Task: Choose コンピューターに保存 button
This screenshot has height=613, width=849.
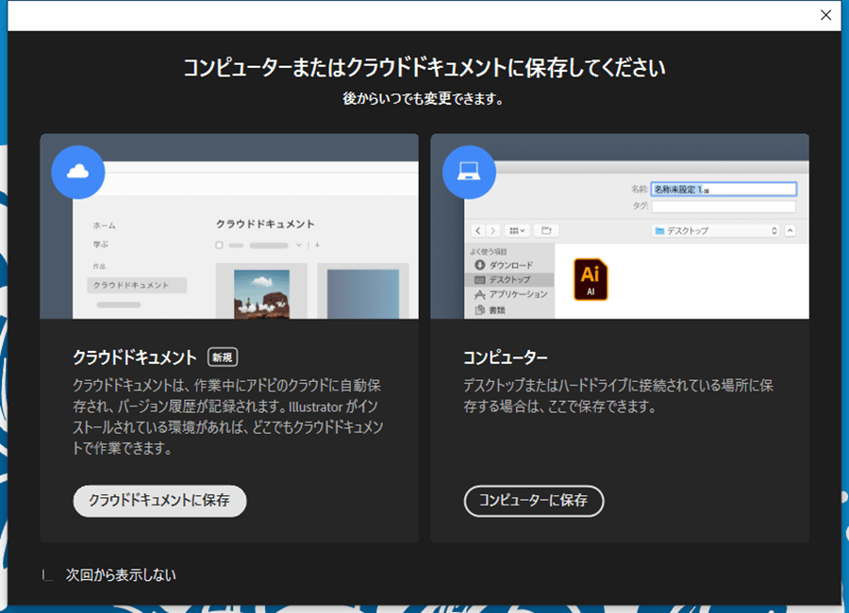Action: (534, 501)
